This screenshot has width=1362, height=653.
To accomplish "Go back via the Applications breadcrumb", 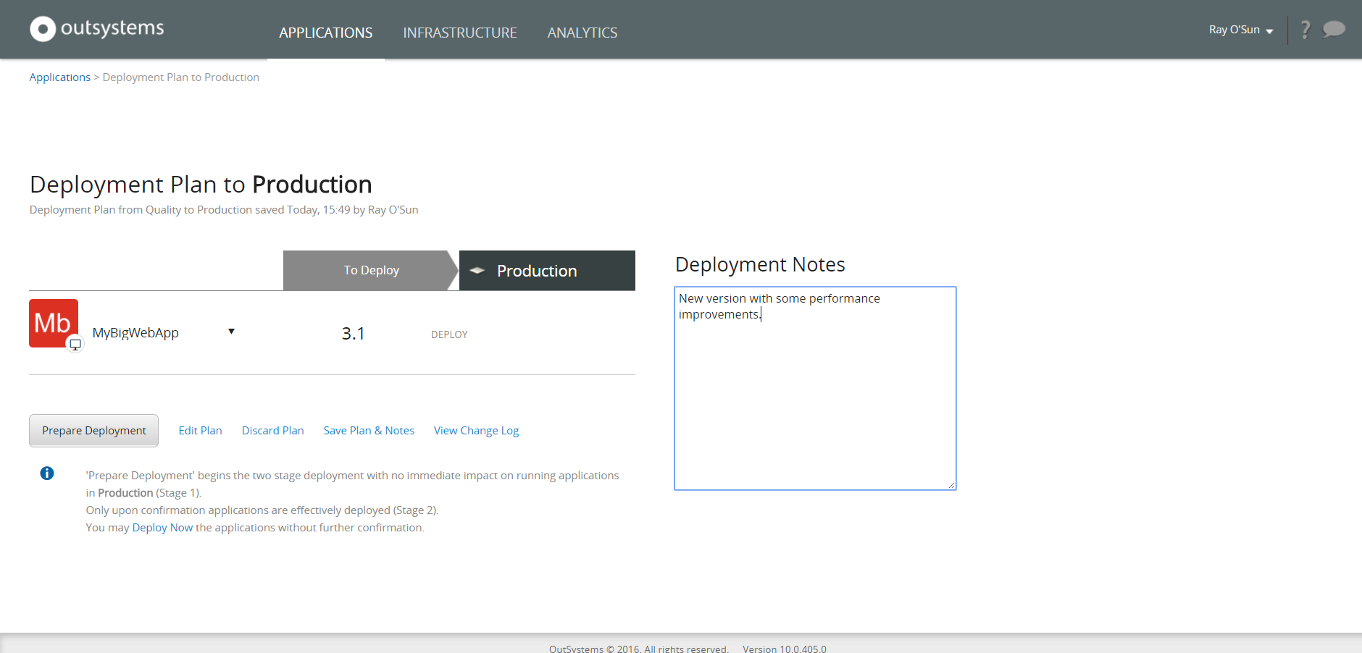I will pyautogui.click(x=59, y=77).
